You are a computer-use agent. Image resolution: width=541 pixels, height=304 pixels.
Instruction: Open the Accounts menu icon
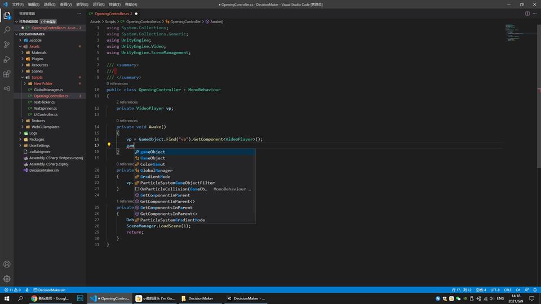point(7,265)
